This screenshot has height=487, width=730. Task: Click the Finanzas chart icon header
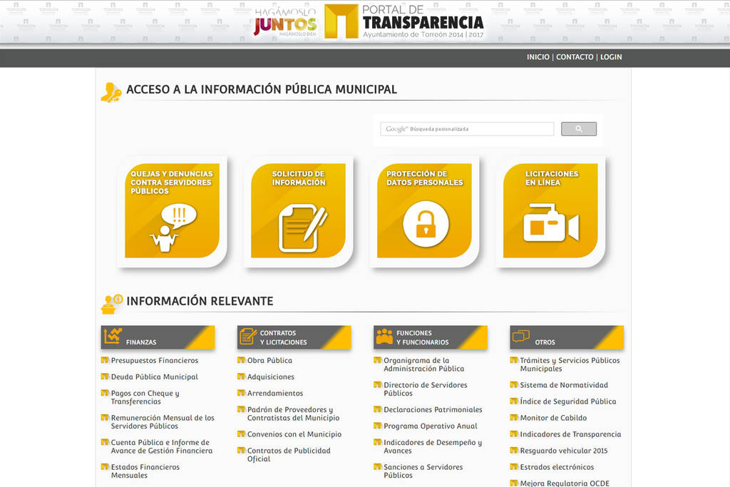[x=113, y=337]
